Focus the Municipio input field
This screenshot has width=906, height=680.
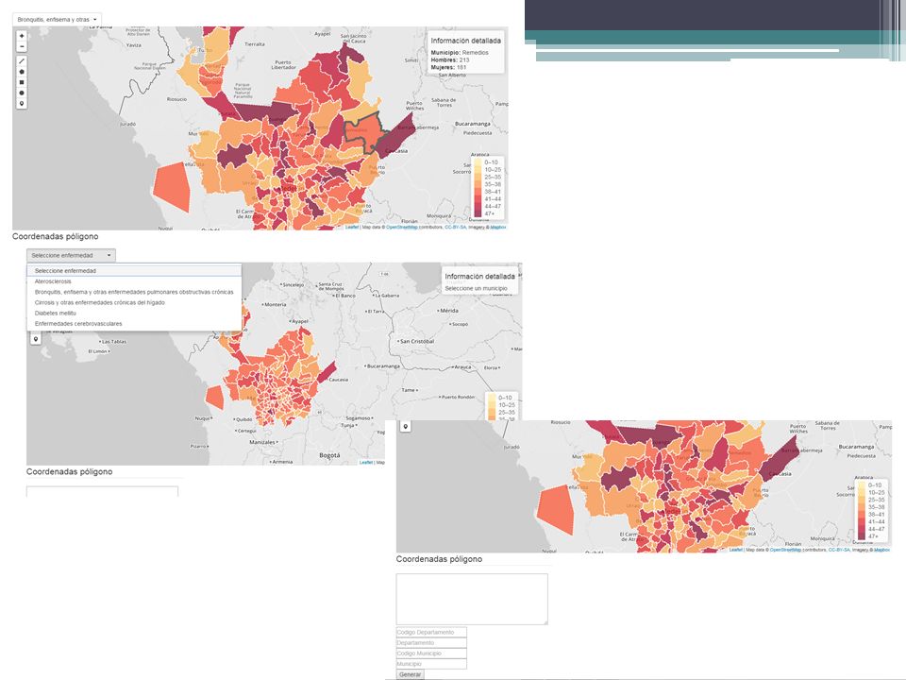tap(431, 664)
